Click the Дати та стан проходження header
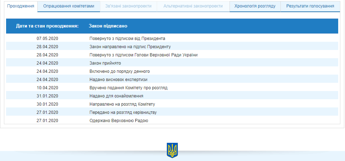 (47, 26)
